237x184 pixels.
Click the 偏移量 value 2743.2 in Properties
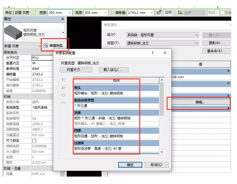coord(42,74)
